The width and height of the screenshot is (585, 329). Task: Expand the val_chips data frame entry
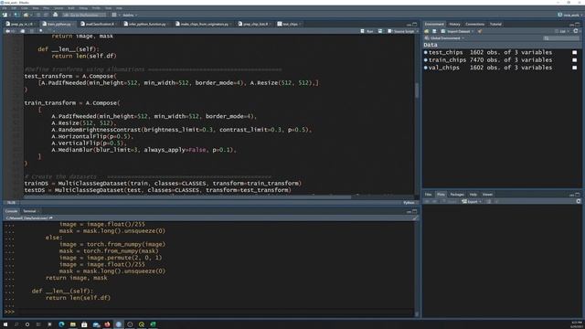pyautogui.click(x=426, y=68)
